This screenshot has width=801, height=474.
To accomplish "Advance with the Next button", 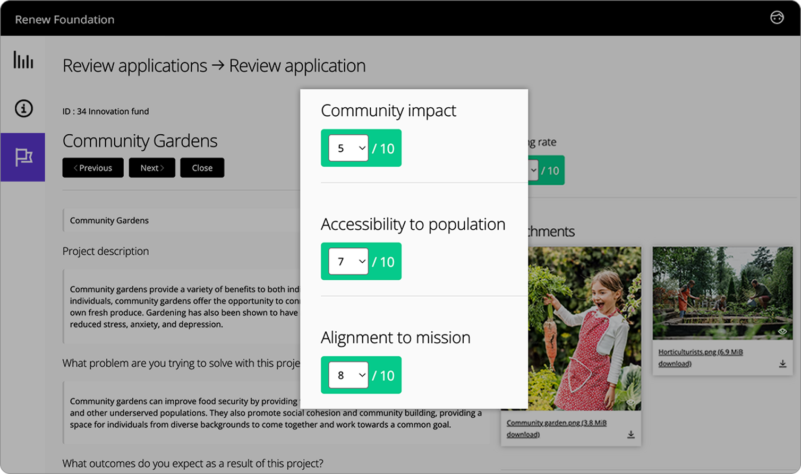I will tap(152, 168).
